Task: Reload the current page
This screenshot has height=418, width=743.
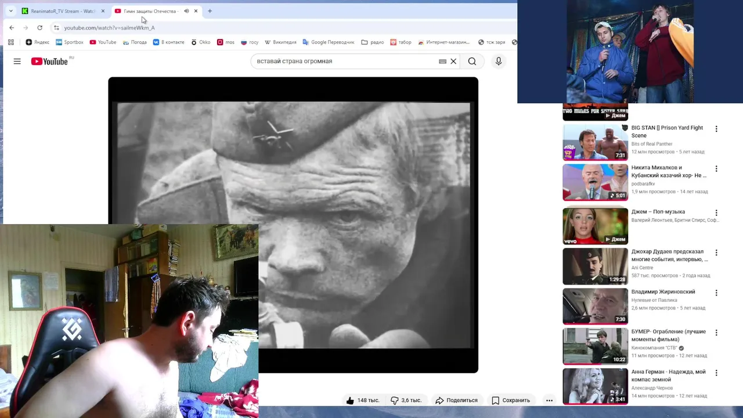Action: click(x=39, y=27)
